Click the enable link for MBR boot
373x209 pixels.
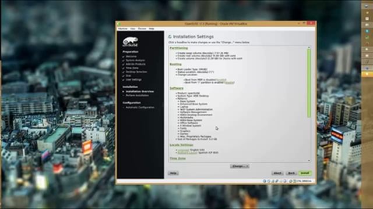(x=221, y=80)
